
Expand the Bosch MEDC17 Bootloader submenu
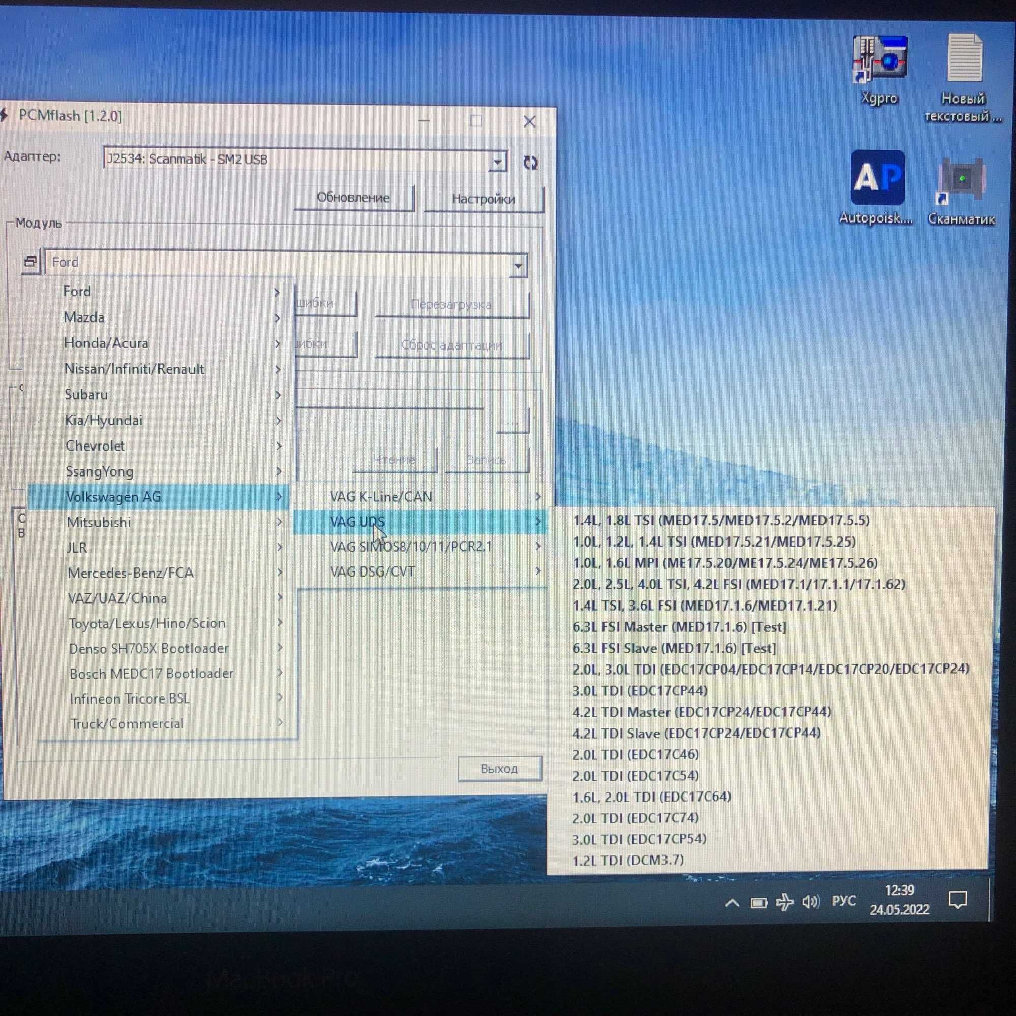pyautogui.click(x=164, y=673)
